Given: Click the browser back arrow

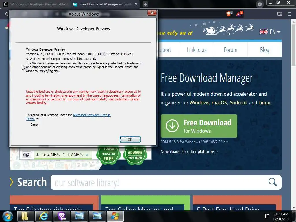Looking at the screenshot, I should [6, 14].
